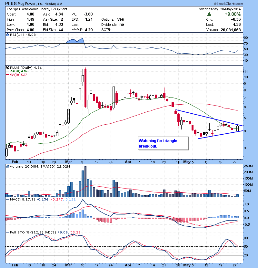Click the MA(50) 5.67 legend entry
This screenshot has height=268, width=258.
pos(18,75)
